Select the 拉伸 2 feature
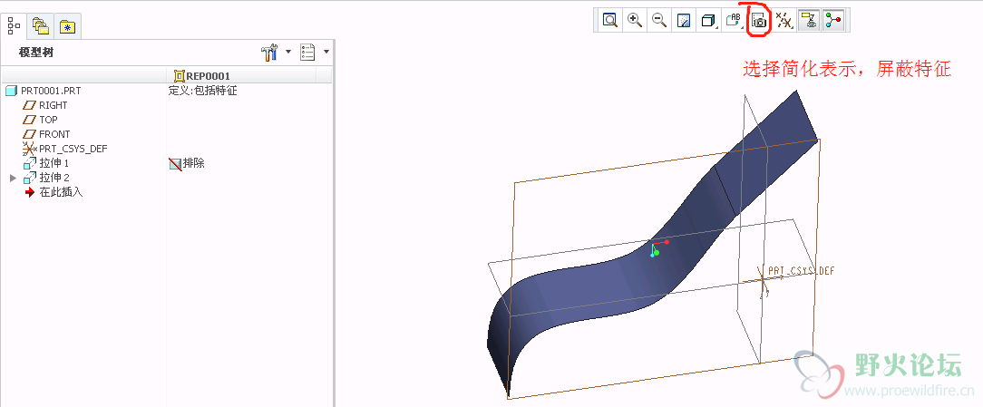 [54, 178]
